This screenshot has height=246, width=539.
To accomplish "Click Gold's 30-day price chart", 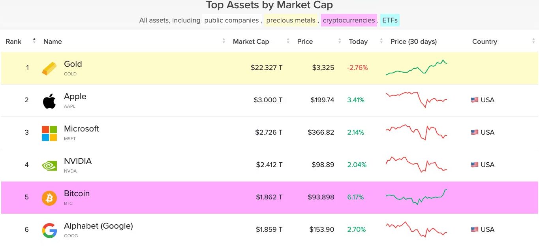I will point(416,68).
